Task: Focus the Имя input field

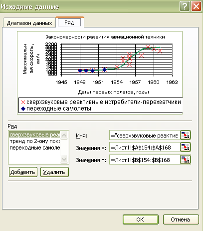Action: 145,135
